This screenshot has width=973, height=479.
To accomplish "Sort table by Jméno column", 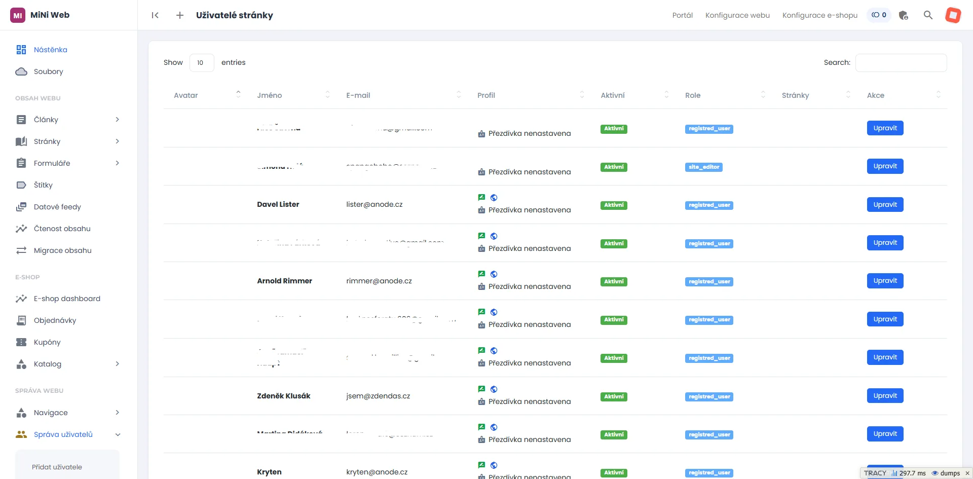I will point(293,95).
